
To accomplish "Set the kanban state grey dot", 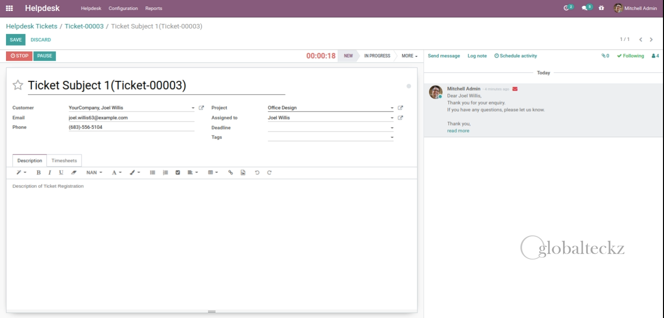I will [408, 86].
